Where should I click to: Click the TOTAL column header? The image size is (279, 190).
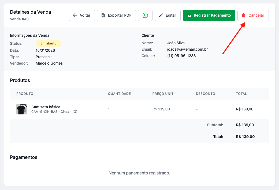point(241,94)
